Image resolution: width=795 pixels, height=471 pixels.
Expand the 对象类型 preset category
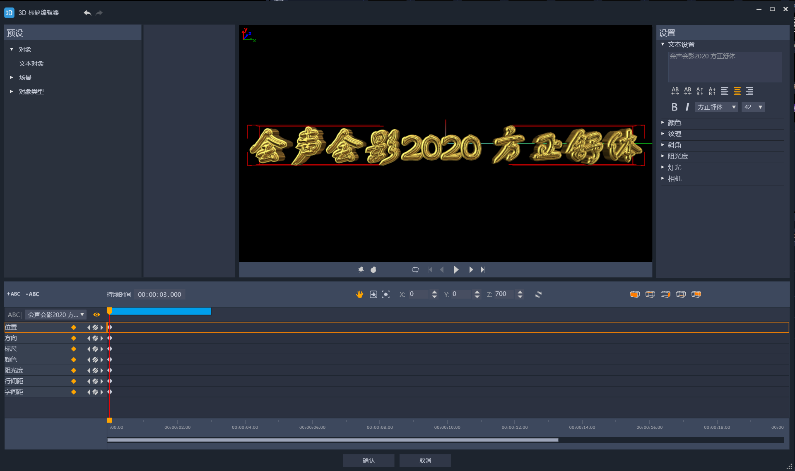click(12, 91)
